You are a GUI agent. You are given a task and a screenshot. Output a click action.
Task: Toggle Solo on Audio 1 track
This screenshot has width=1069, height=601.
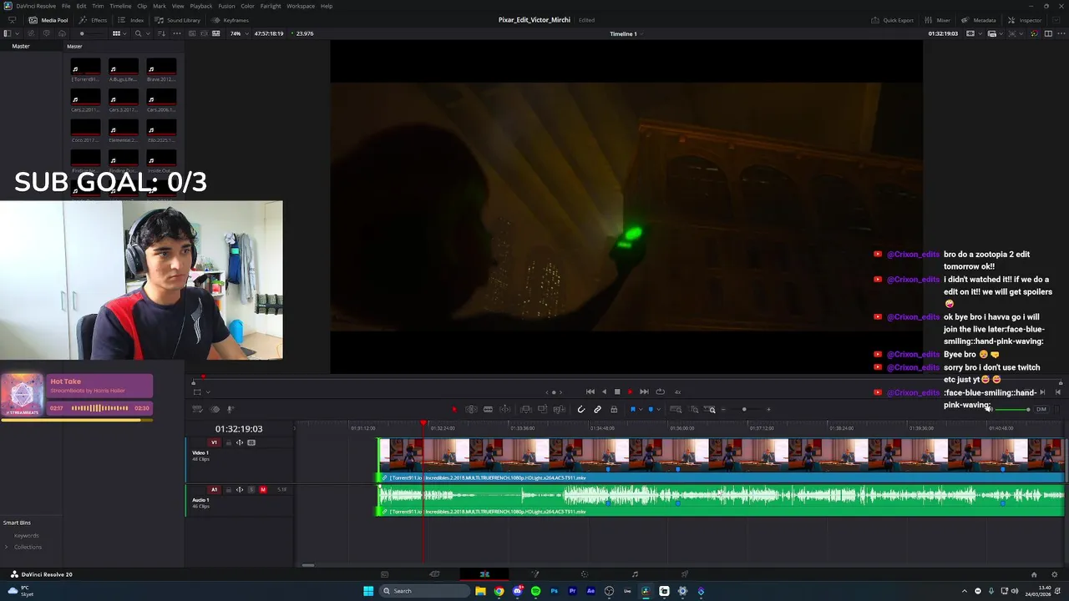(x=251, y=490)
